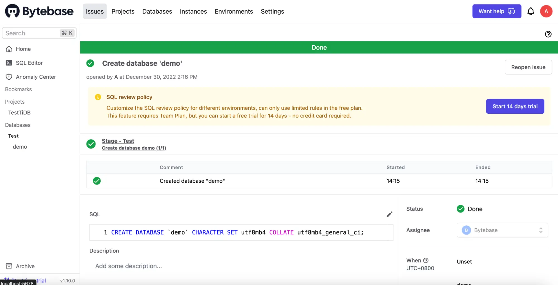This screenshot has height=285, width=558.
Task: Click the Reopen issue button
Action: [528, 67]
